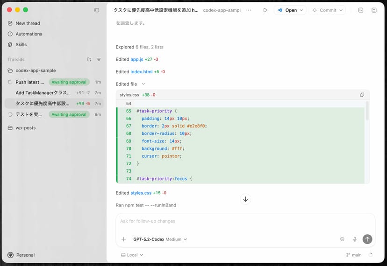
Task: Open the Skills section
Action: 21,45
